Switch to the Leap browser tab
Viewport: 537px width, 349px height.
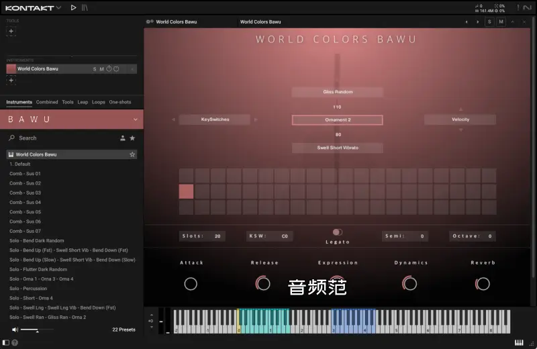click(83, 102)
